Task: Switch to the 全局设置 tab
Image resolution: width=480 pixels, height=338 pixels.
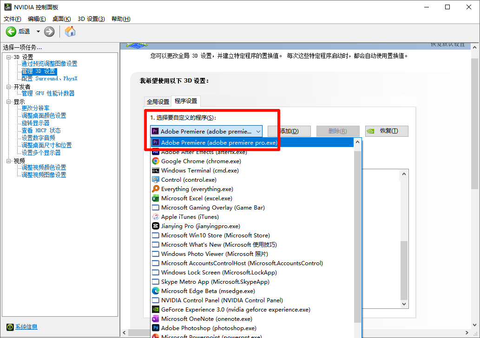Action: 158,102
